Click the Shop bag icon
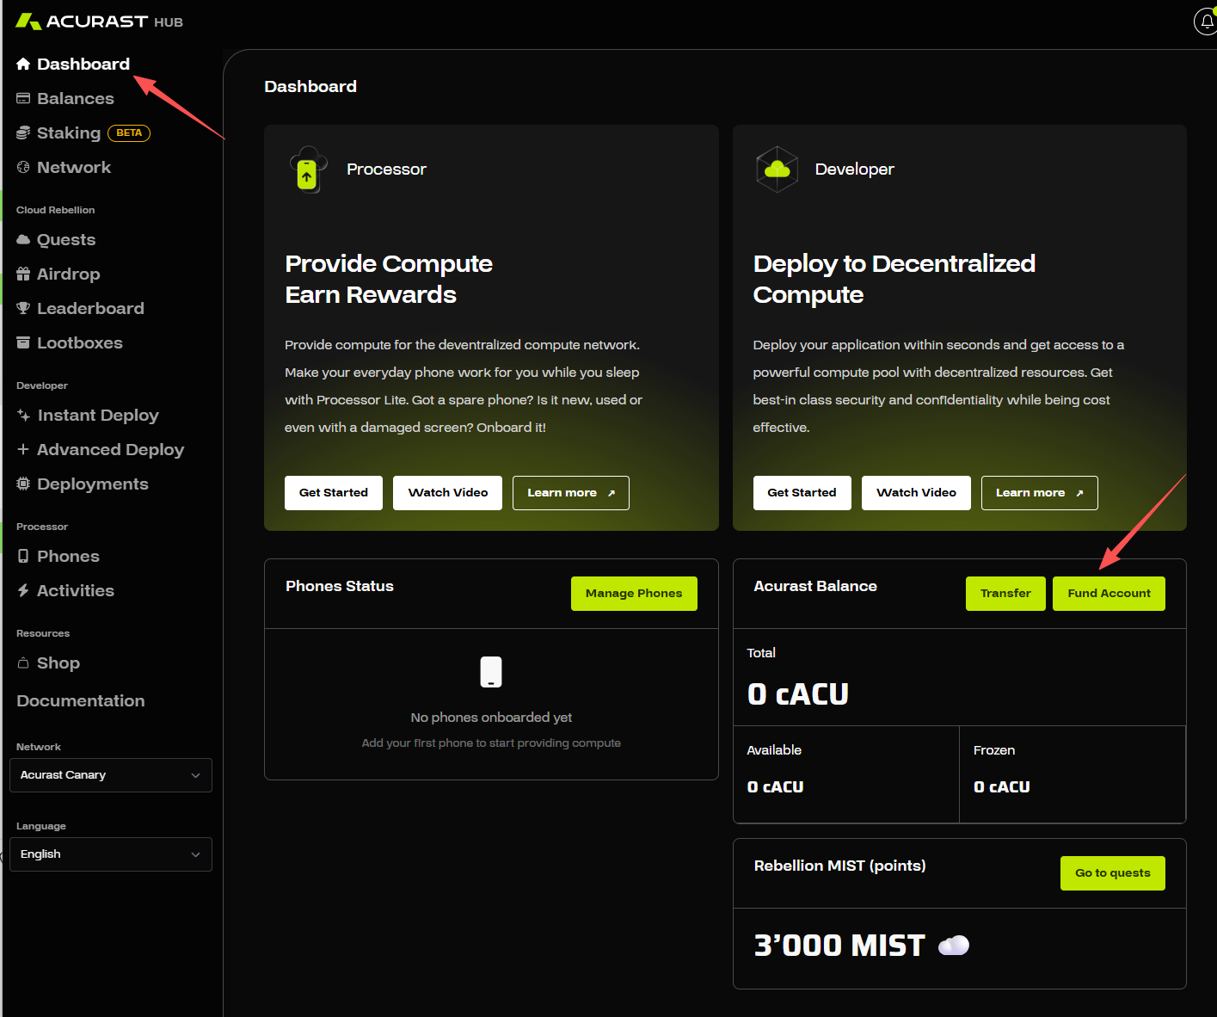The image size is (1217, 1017). coord(23,663)
